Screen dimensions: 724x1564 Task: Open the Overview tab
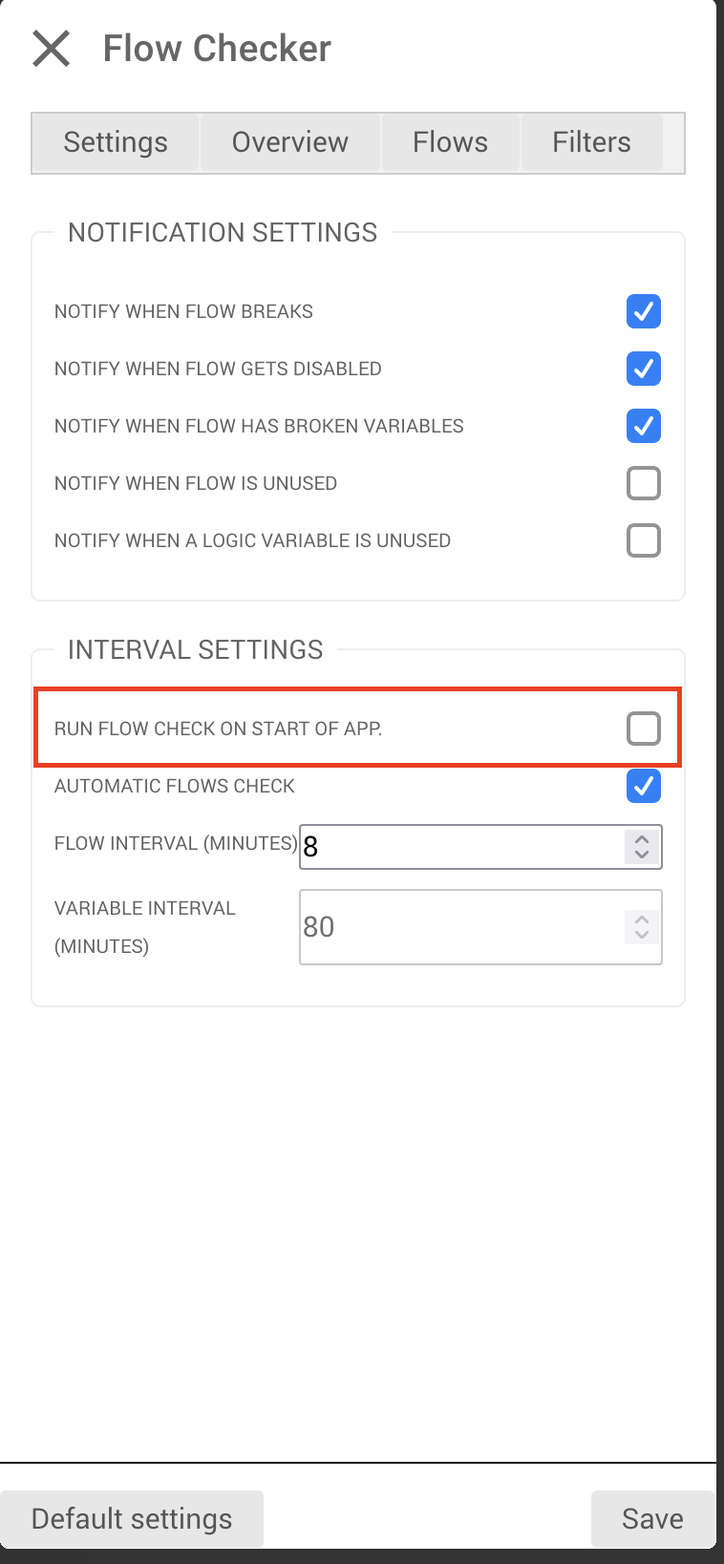point(289,142)
